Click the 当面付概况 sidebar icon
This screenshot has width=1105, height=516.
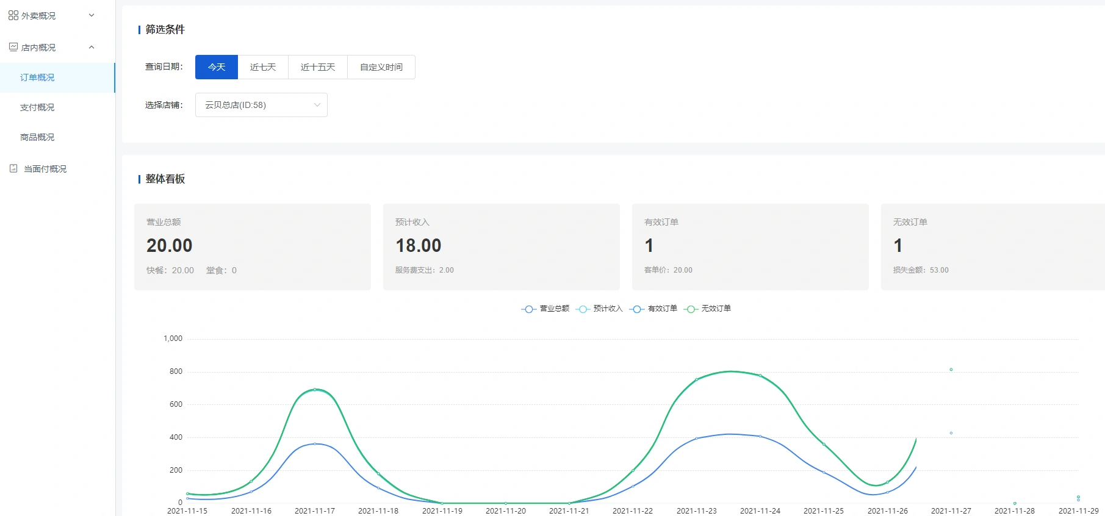[13, 168]
